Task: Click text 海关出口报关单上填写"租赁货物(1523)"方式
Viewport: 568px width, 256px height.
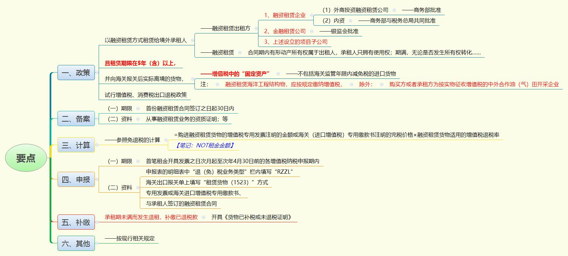Action: [207, 182]
